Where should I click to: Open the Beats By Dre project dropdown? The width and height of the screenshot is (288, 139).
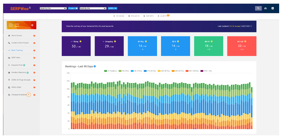[53, 8]
